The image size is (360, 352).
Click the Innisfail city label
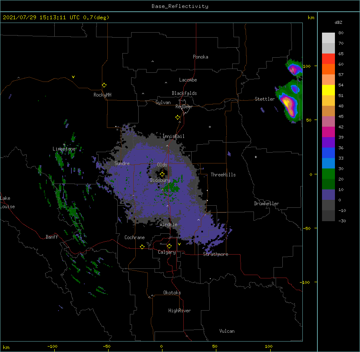click(173, 136)
